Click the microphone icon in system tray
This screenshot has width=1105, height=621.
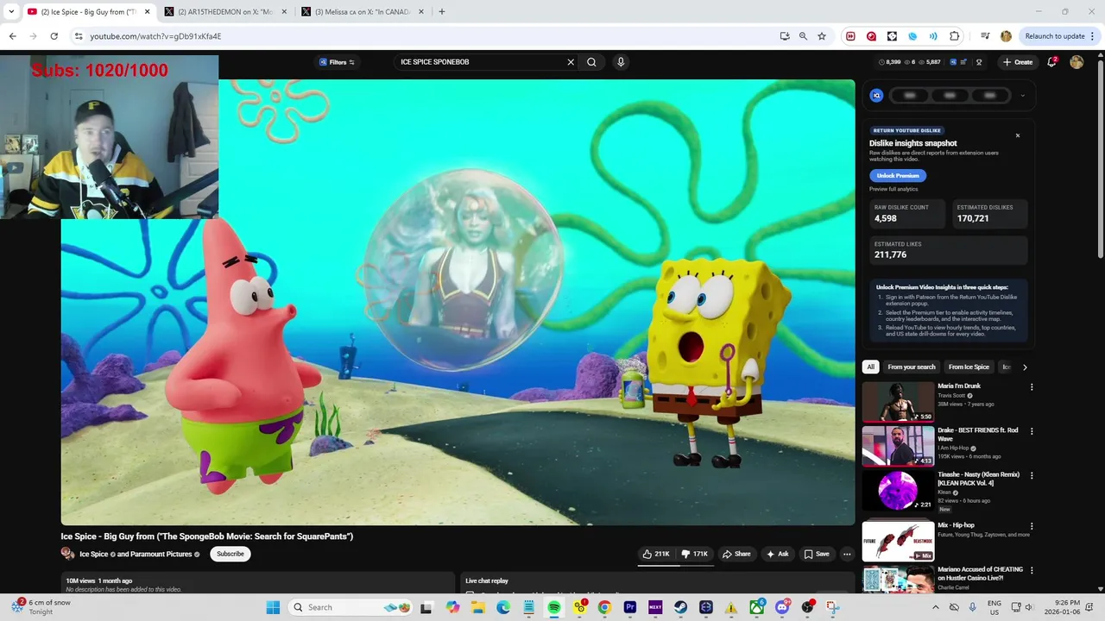[x=973, y=607]
